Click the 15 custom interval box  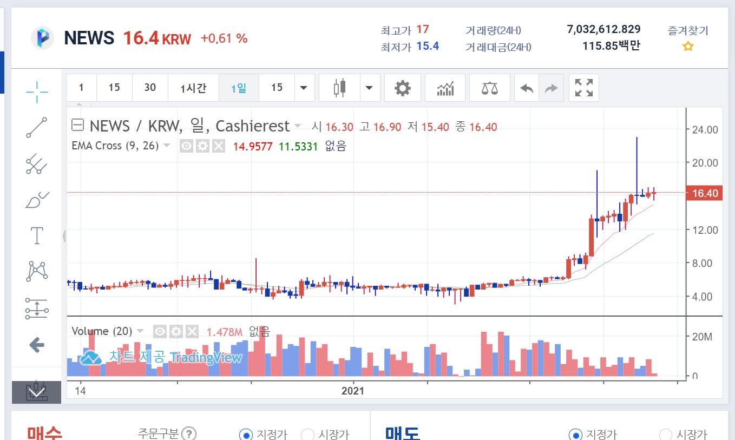(277, 88)
